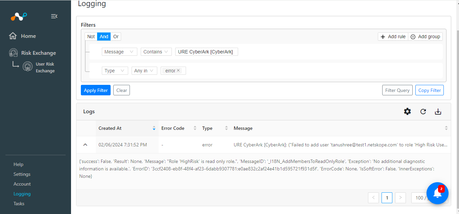Open Home in sidebar

tap(28, 36)
